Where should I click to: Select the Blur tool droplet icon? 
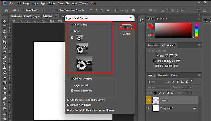[x=5, y=88]
